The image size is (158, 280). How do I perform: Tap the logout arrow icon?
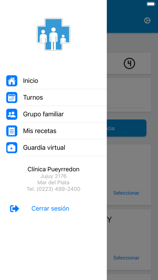(15, 208)
